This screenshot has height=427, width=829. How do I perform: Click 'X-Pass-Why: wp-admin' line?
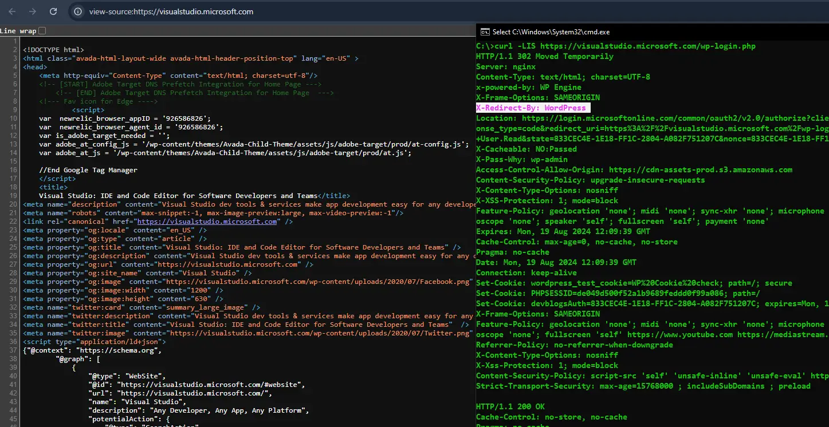[522, 159]
